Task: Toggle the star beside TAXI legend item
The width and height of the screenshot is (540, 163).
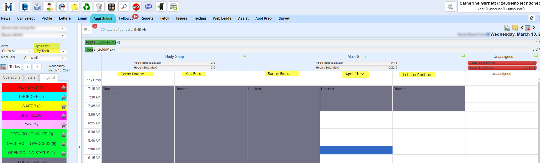Action: click(64, 125)
